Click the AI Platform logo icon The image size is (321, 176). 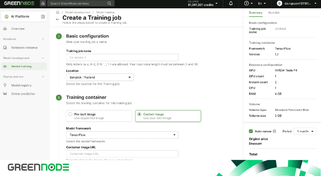coord(6,17)
